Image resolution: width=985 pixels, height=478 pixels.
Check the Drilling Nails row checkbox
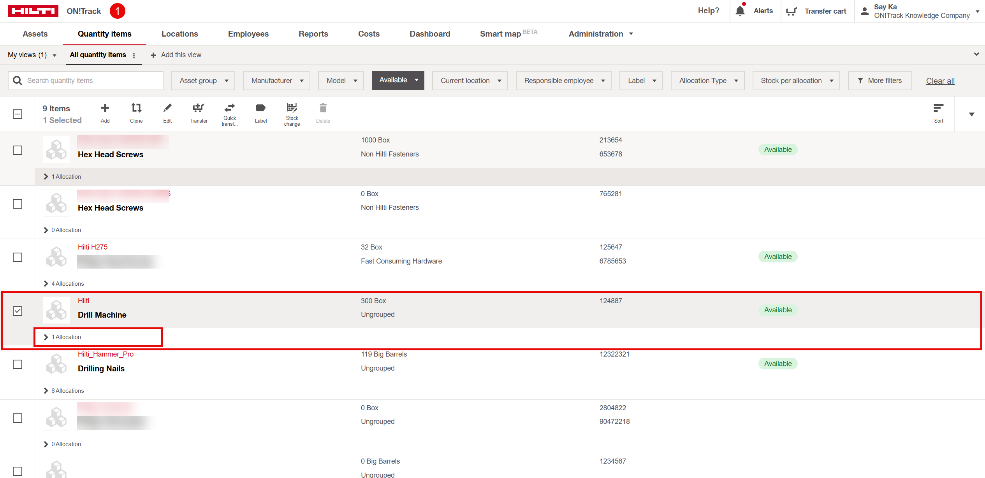point(18,364)
